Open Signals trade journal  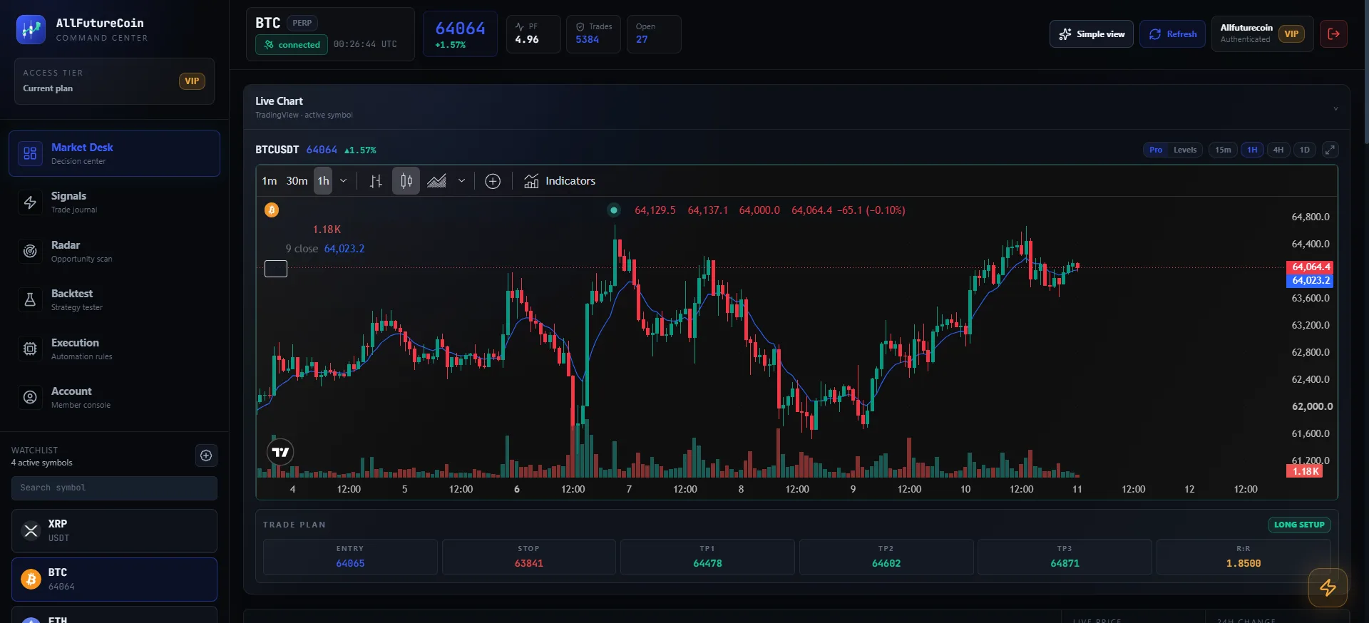coord(114,202)
